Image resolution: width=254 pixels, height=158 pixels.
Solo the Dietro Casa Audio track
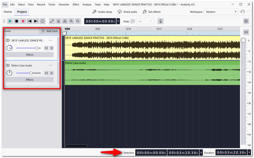coord(51,73)
